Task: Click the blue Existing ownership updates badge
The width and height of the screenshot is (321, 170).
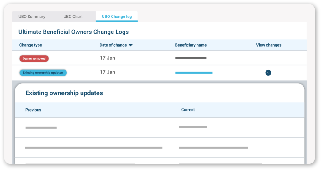Action: point(43,73)
